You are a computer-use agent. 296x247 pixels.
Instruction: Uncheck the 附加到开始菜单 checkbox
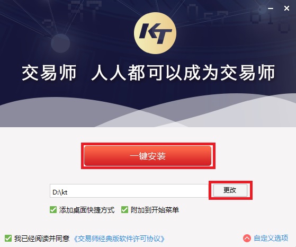(124, 210)
